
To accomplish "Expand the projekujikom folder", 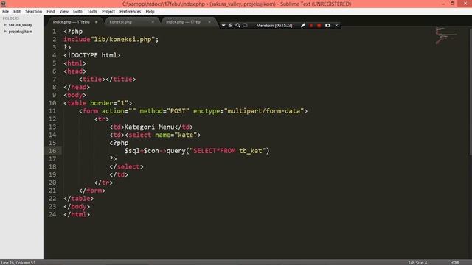I will click(x=5, y=32).
